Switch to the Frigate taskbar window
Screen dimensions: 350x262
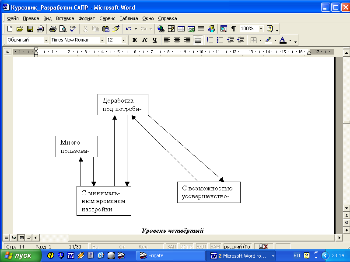(x=170, y=255)
